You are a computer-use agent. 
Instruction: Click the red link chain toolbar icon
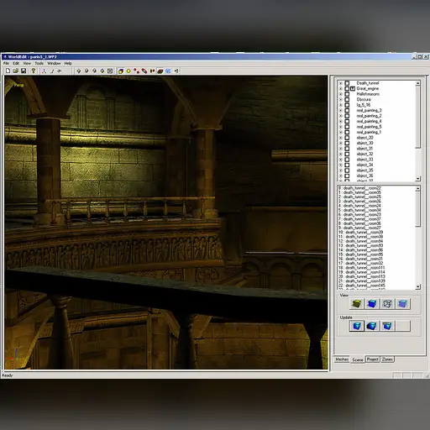click(144, 71)
